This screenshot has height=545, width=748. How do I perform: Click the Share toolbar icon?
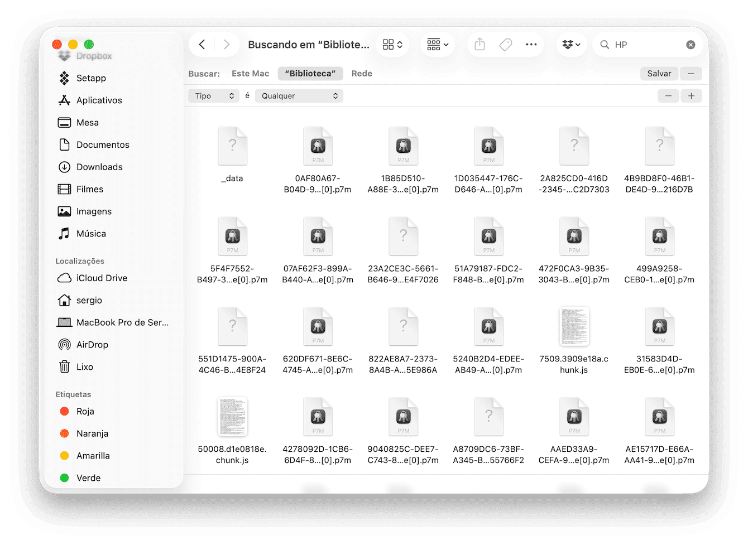point(480,45)
